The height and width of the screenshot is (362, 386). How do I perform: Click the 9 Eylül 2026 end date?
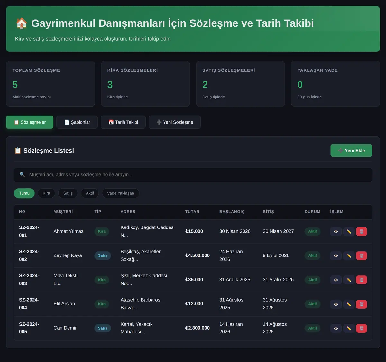coord(276,255)
